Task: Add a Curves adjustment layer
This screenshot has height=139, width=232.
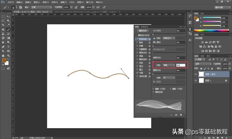Action: [x=210, y=42]
